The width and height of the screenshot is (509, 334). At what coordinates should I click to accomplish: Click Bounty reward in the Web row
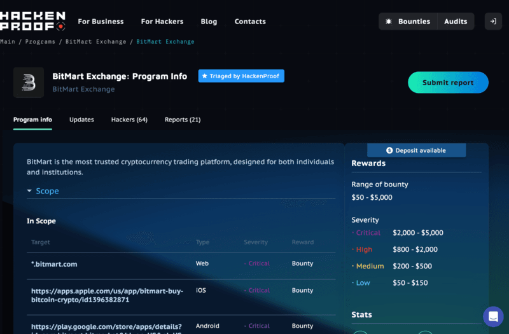(x=302, y=263)
